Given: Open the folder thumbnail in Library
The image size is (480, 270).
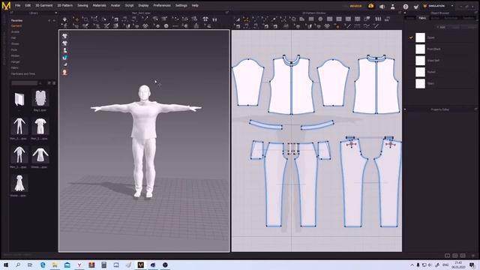Looking at the screenshot, I should point(19,99).
